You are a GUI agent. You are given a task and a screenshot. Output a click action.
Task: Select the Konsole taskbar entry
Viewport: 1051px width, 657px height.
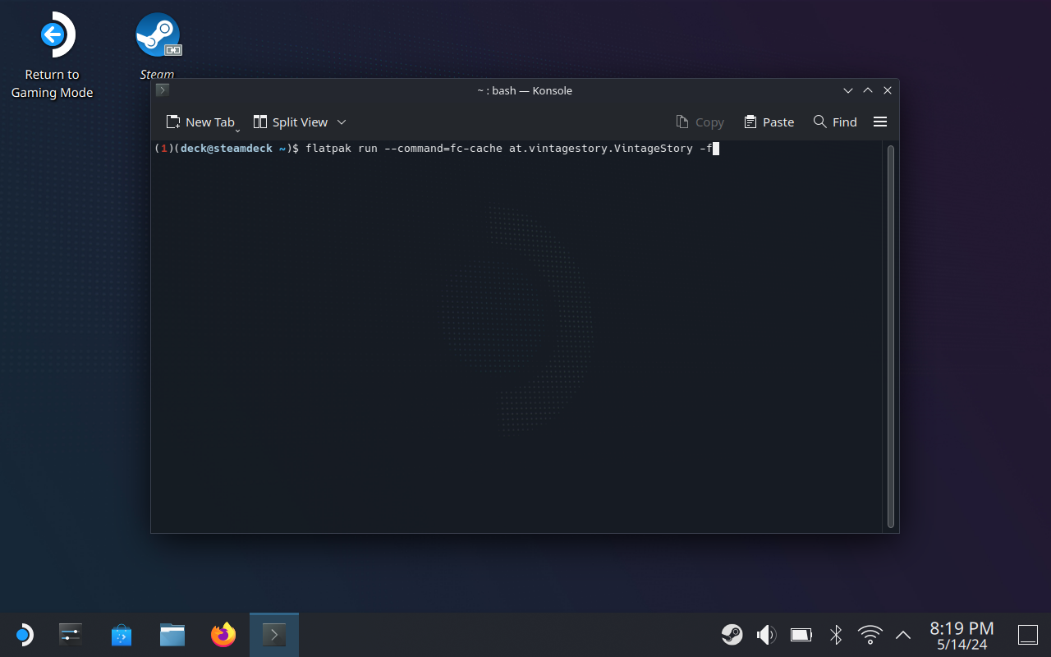pyautogui.click(x=273, y=634)
